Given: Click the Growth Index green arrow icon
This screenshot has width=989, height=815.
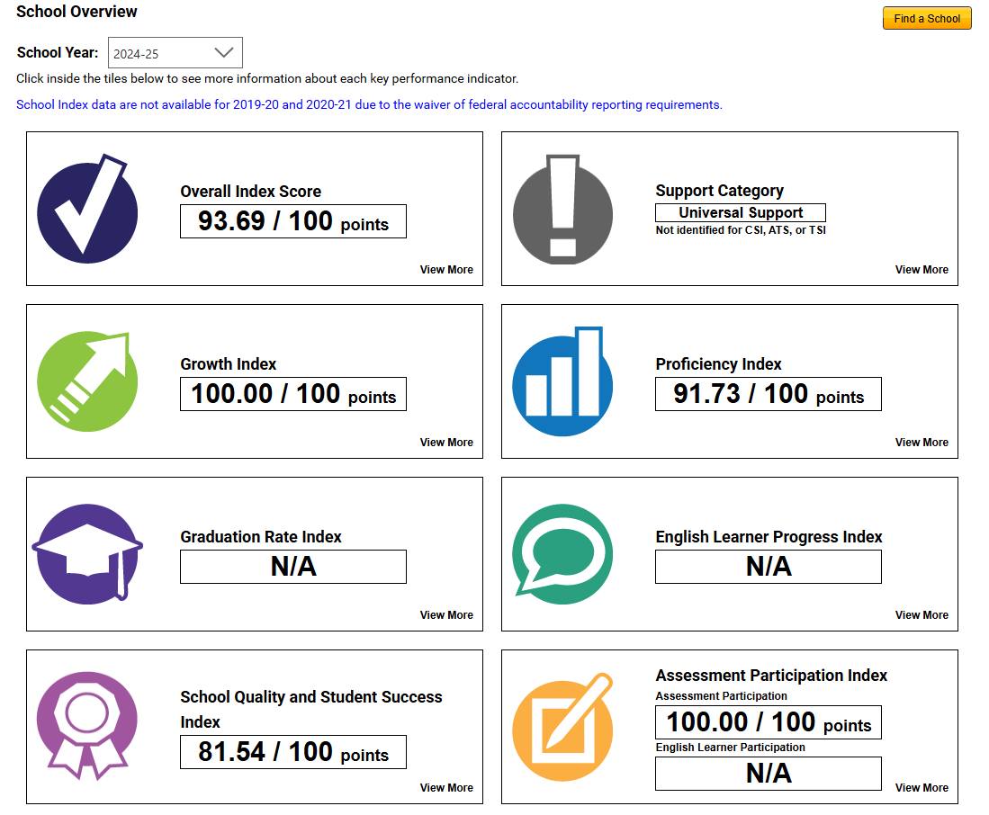Looking at the screenshot, I should pos(87,381).
